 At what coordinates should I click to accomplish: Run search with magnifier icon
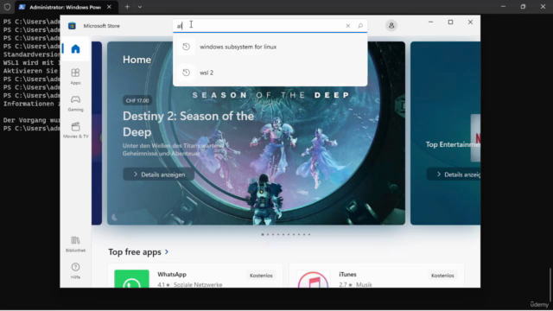[x=360, y=26]
